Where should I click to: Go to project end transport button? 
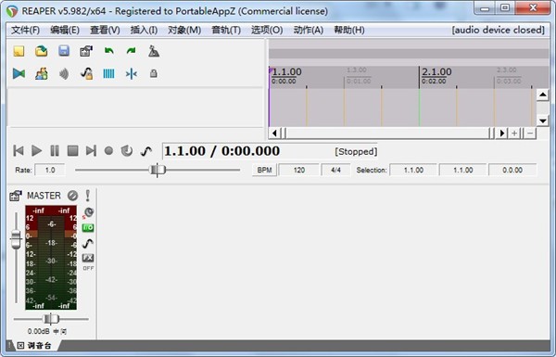[x=91, y=151]
